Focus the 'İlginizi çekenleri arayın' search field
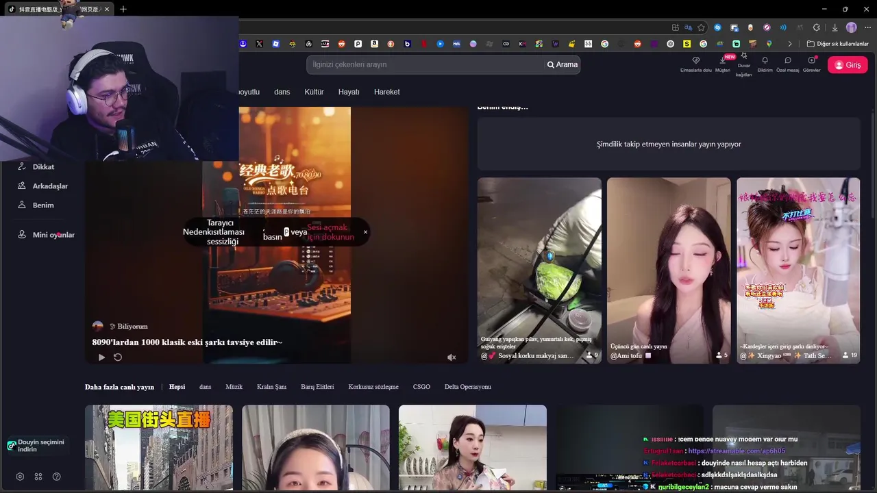 tap(425, 64)
